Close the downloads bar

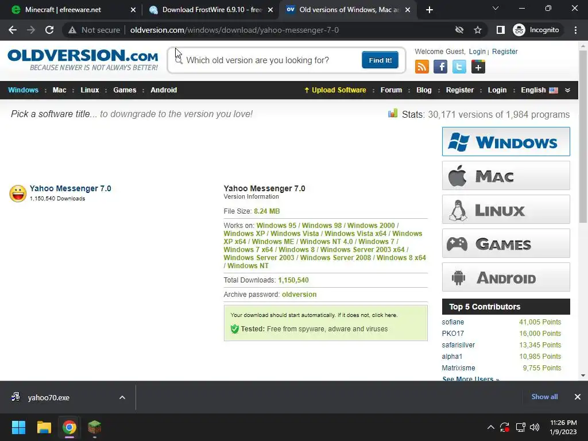coord(578,397)
